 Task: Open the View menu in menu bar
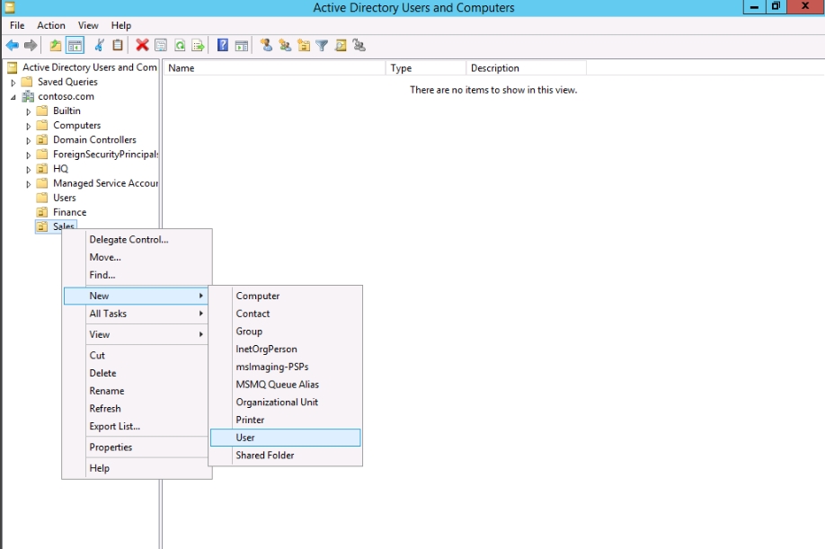(x=88, y=25)
